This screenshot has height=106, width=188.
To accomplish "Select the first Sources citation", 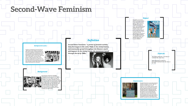I will 161,57.
